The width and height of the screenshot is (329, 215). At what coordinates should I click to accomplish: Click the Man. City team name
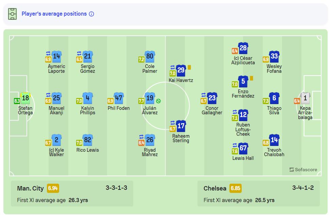pyautogui.click(x=30, y=188)
